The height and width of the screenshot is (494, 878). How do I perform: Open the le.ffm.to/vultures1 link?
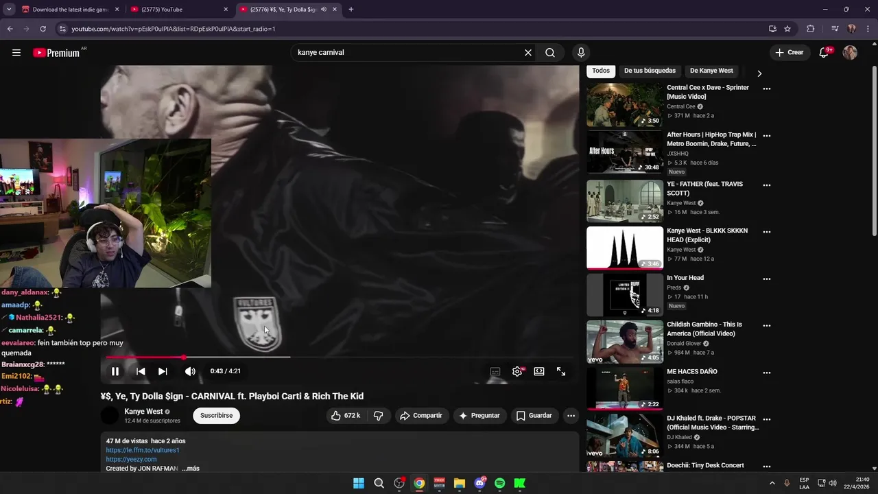(143, 450)
